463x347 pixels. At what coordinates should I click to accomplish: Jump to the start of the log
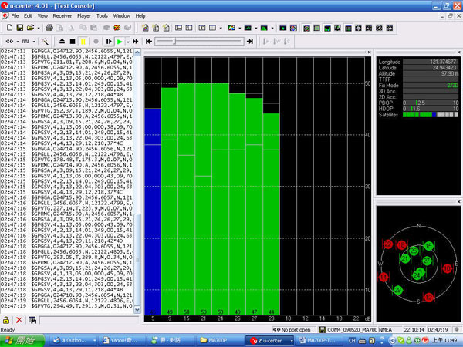(148, 42)
